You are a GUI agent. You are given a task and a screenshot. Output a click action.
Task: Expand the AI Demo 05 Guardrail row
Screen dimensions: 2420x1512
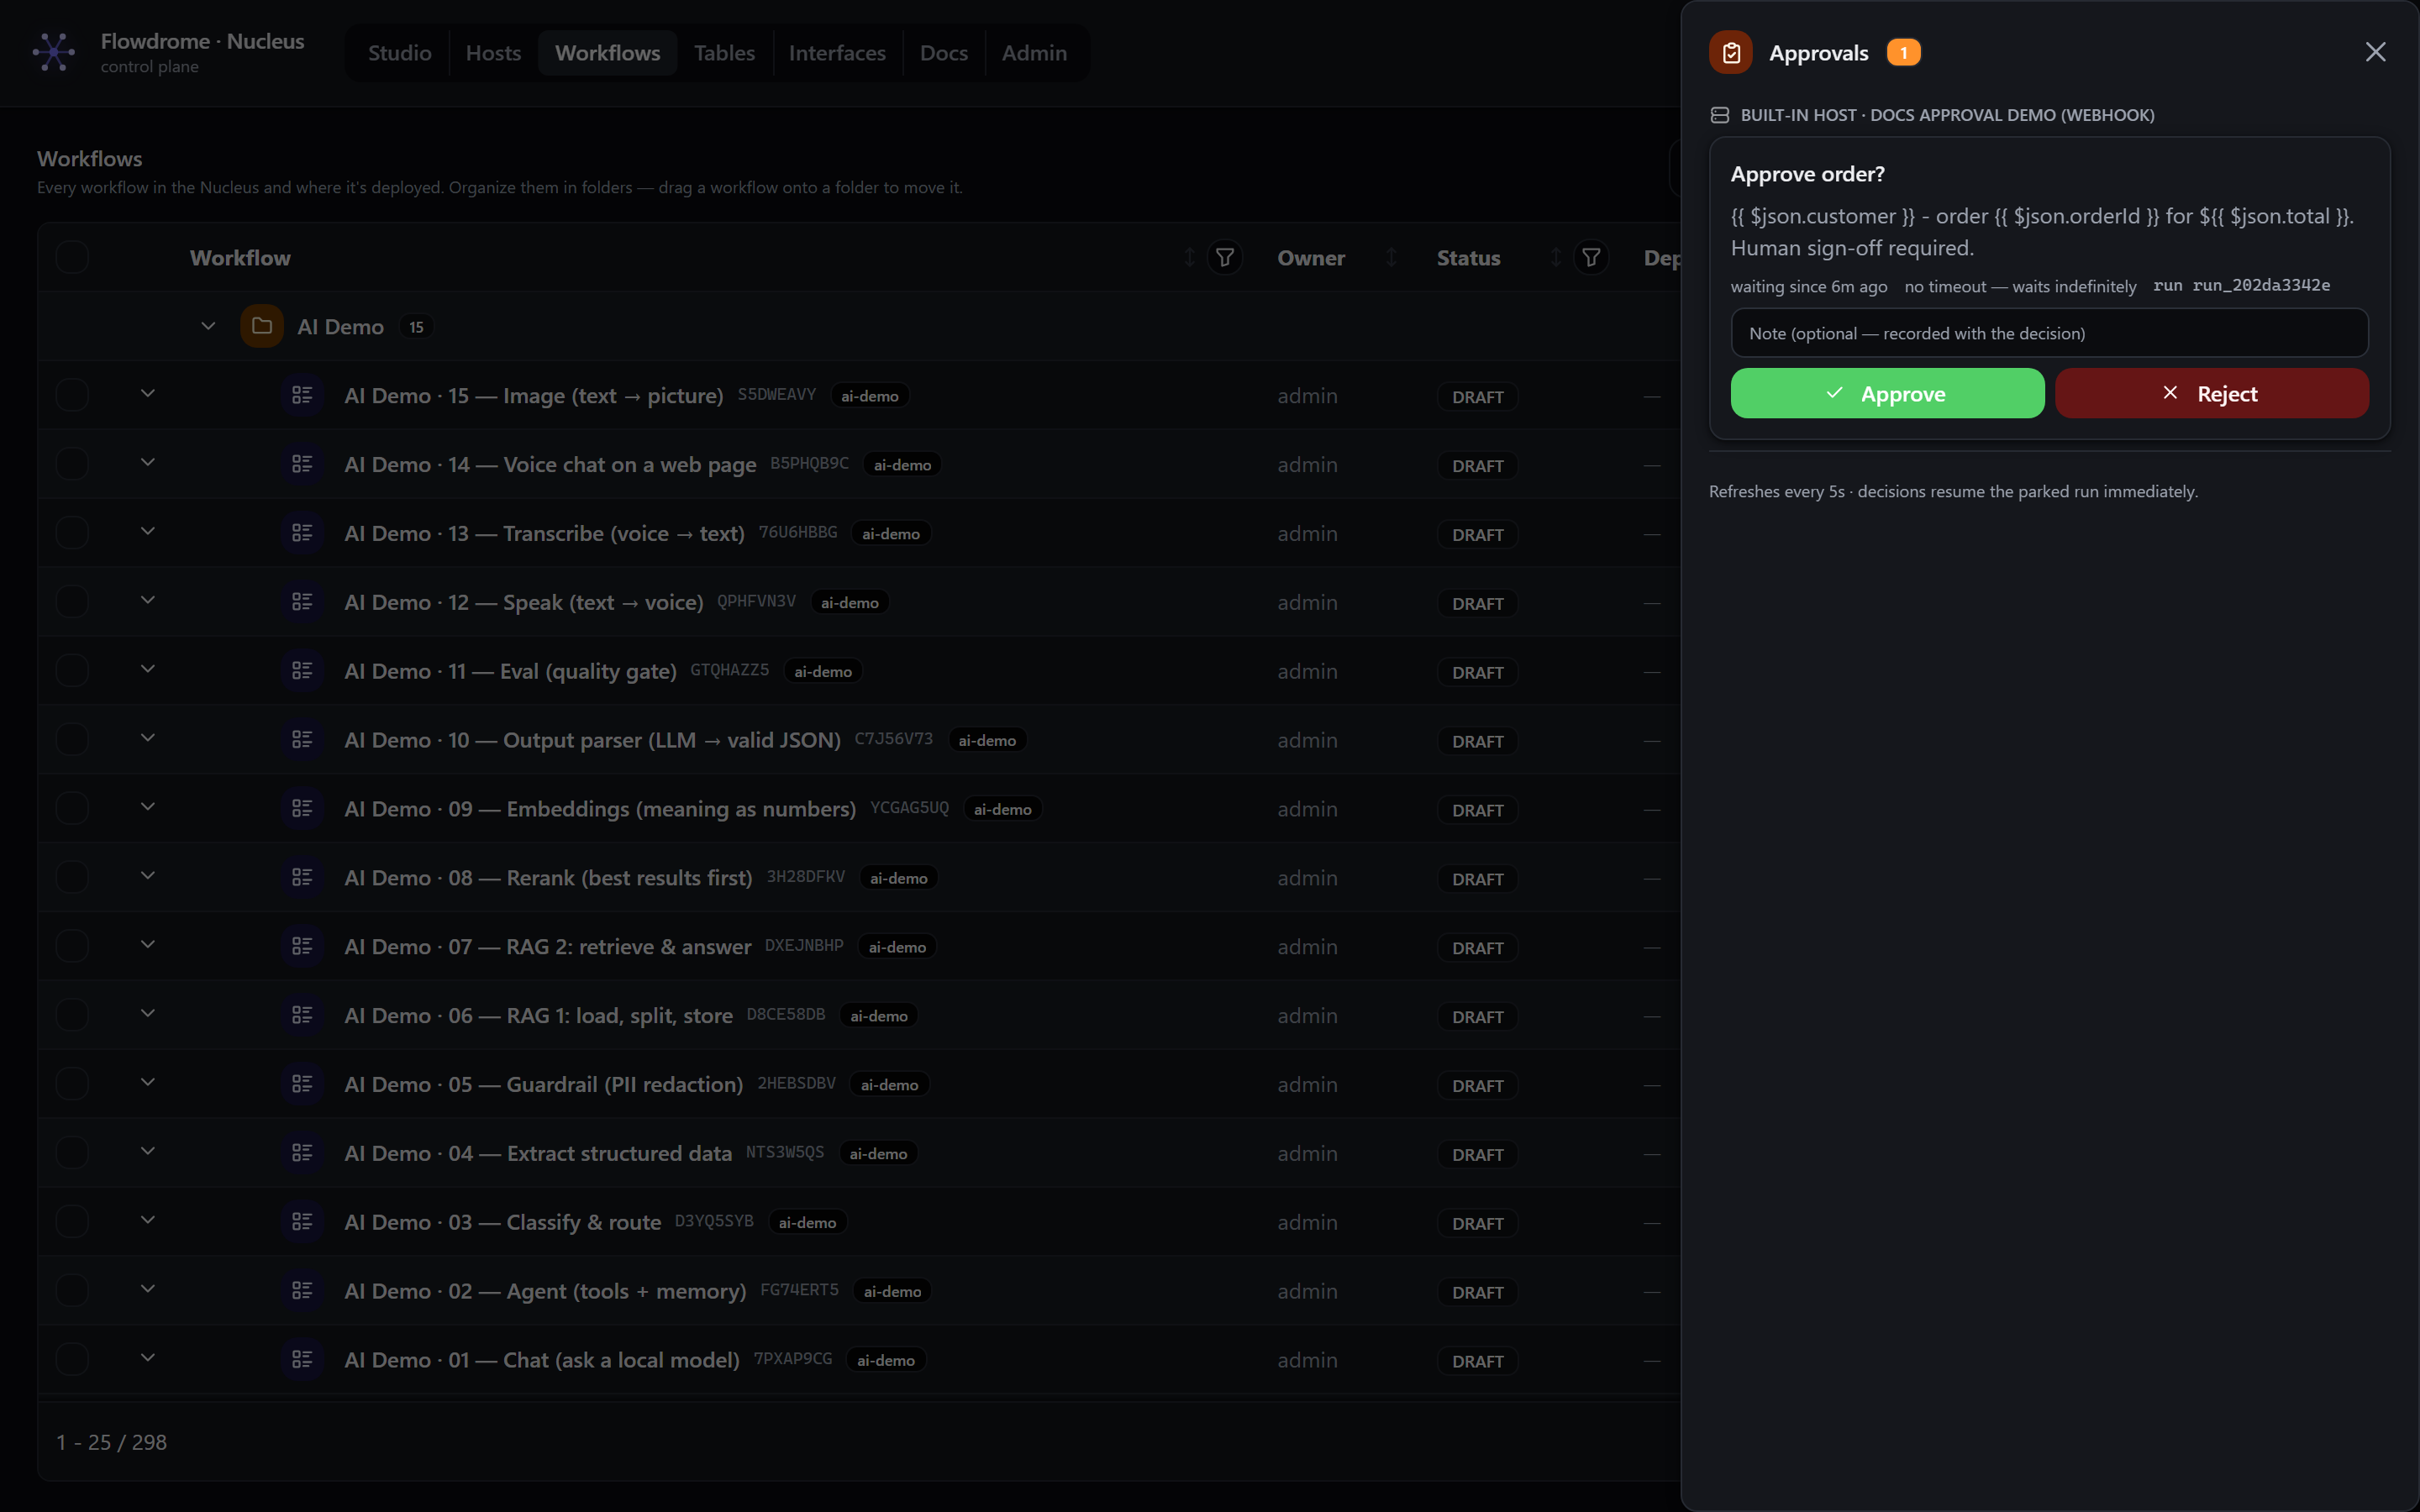[x=148, y=1082]
